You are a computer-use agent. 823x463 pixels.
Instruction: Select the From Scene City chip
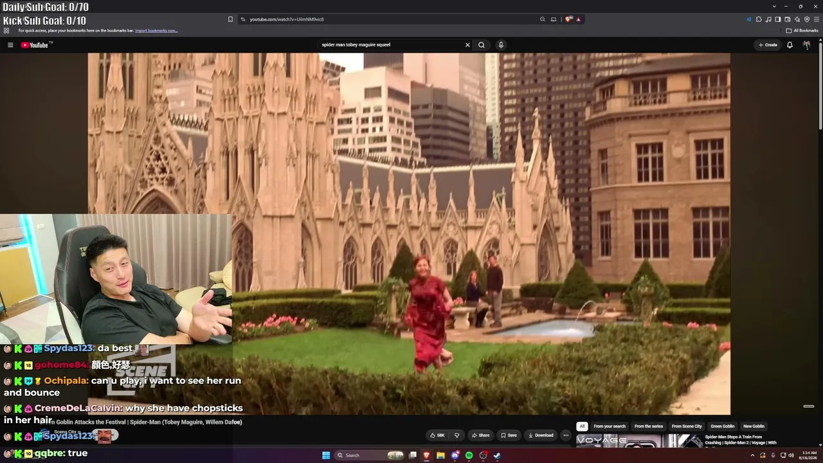coord(687,426)
